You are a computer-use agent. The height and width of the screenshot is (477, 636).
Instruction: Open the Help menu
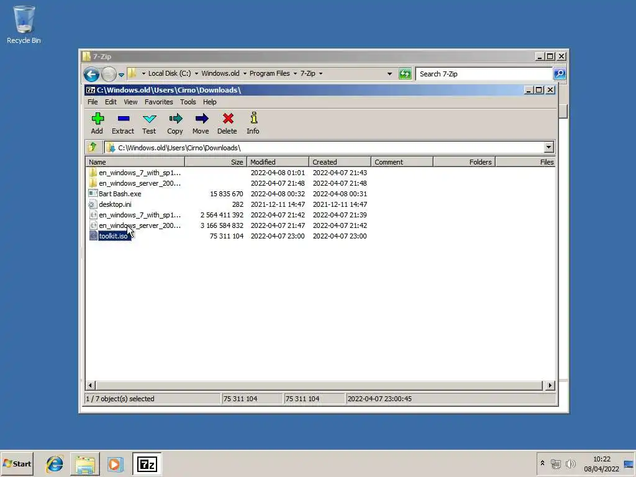tap(209, 102)
